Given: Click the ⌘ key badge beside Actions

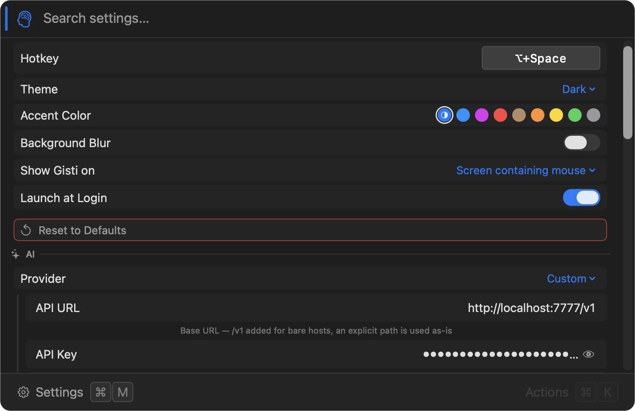Looking at the screenshot, I should (x=586, y=392).
